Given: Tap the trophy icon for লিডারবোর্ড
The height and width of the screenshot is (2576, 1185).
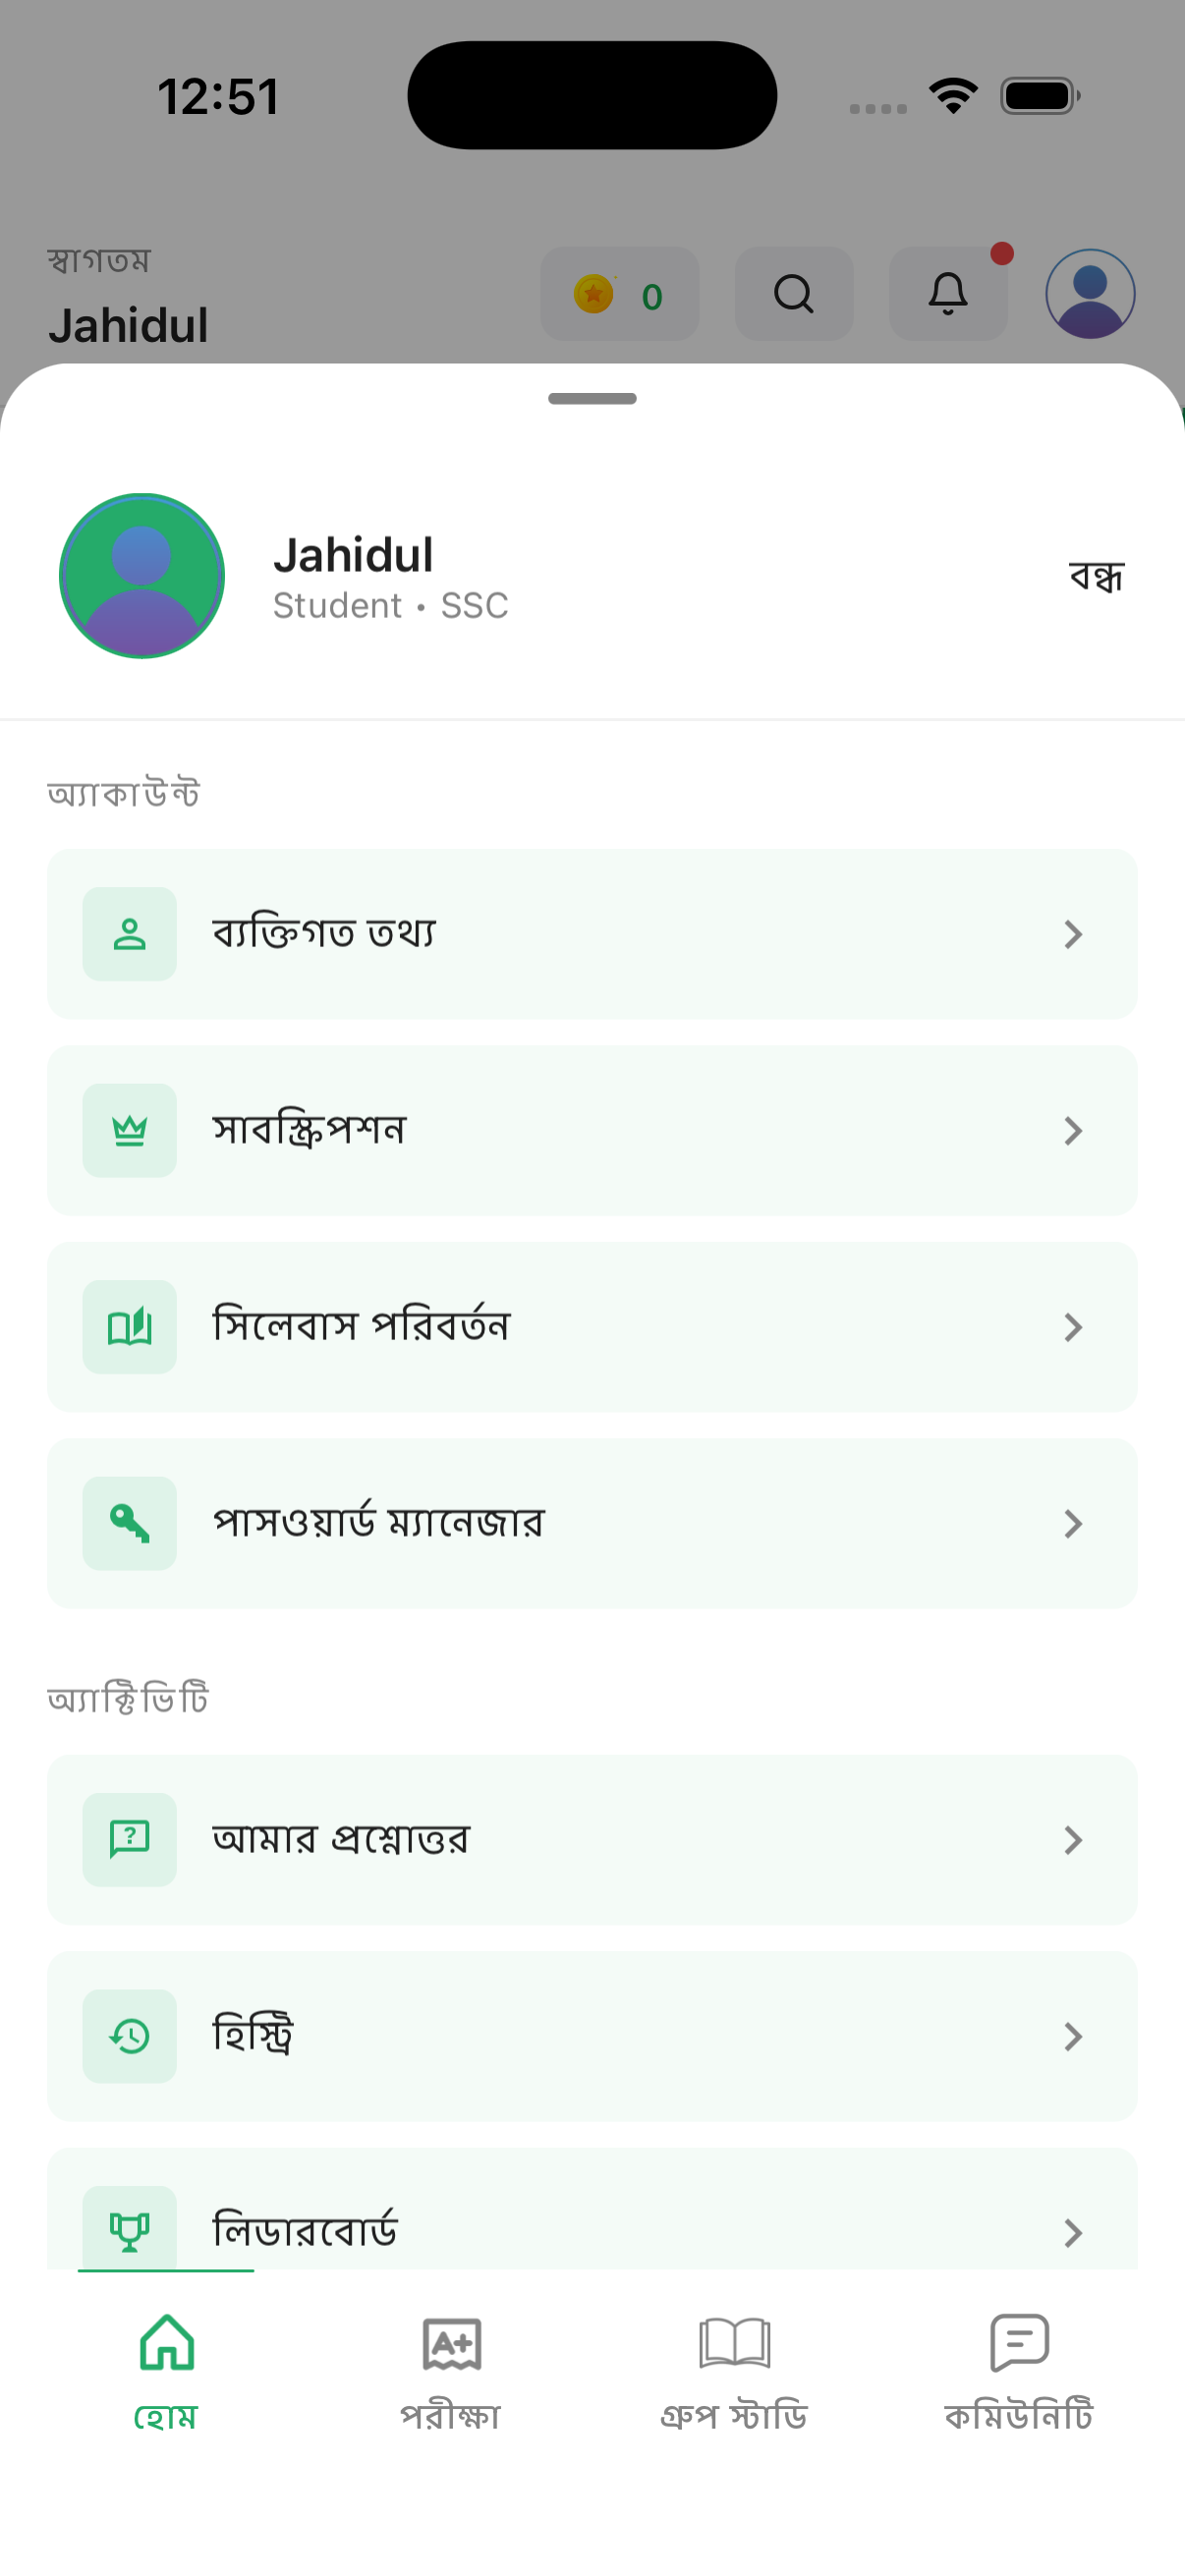Looking at the screenshot, I should (130, 2230).
